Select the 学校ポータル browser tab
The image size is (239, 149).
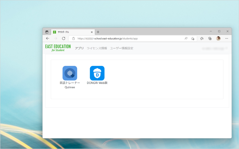[73, 32]
